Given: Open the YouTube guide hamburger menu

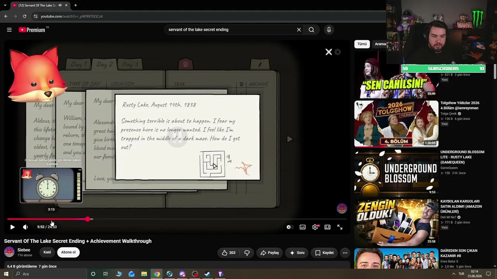Looking at the screenshot, I should click(x=9, y=30).
